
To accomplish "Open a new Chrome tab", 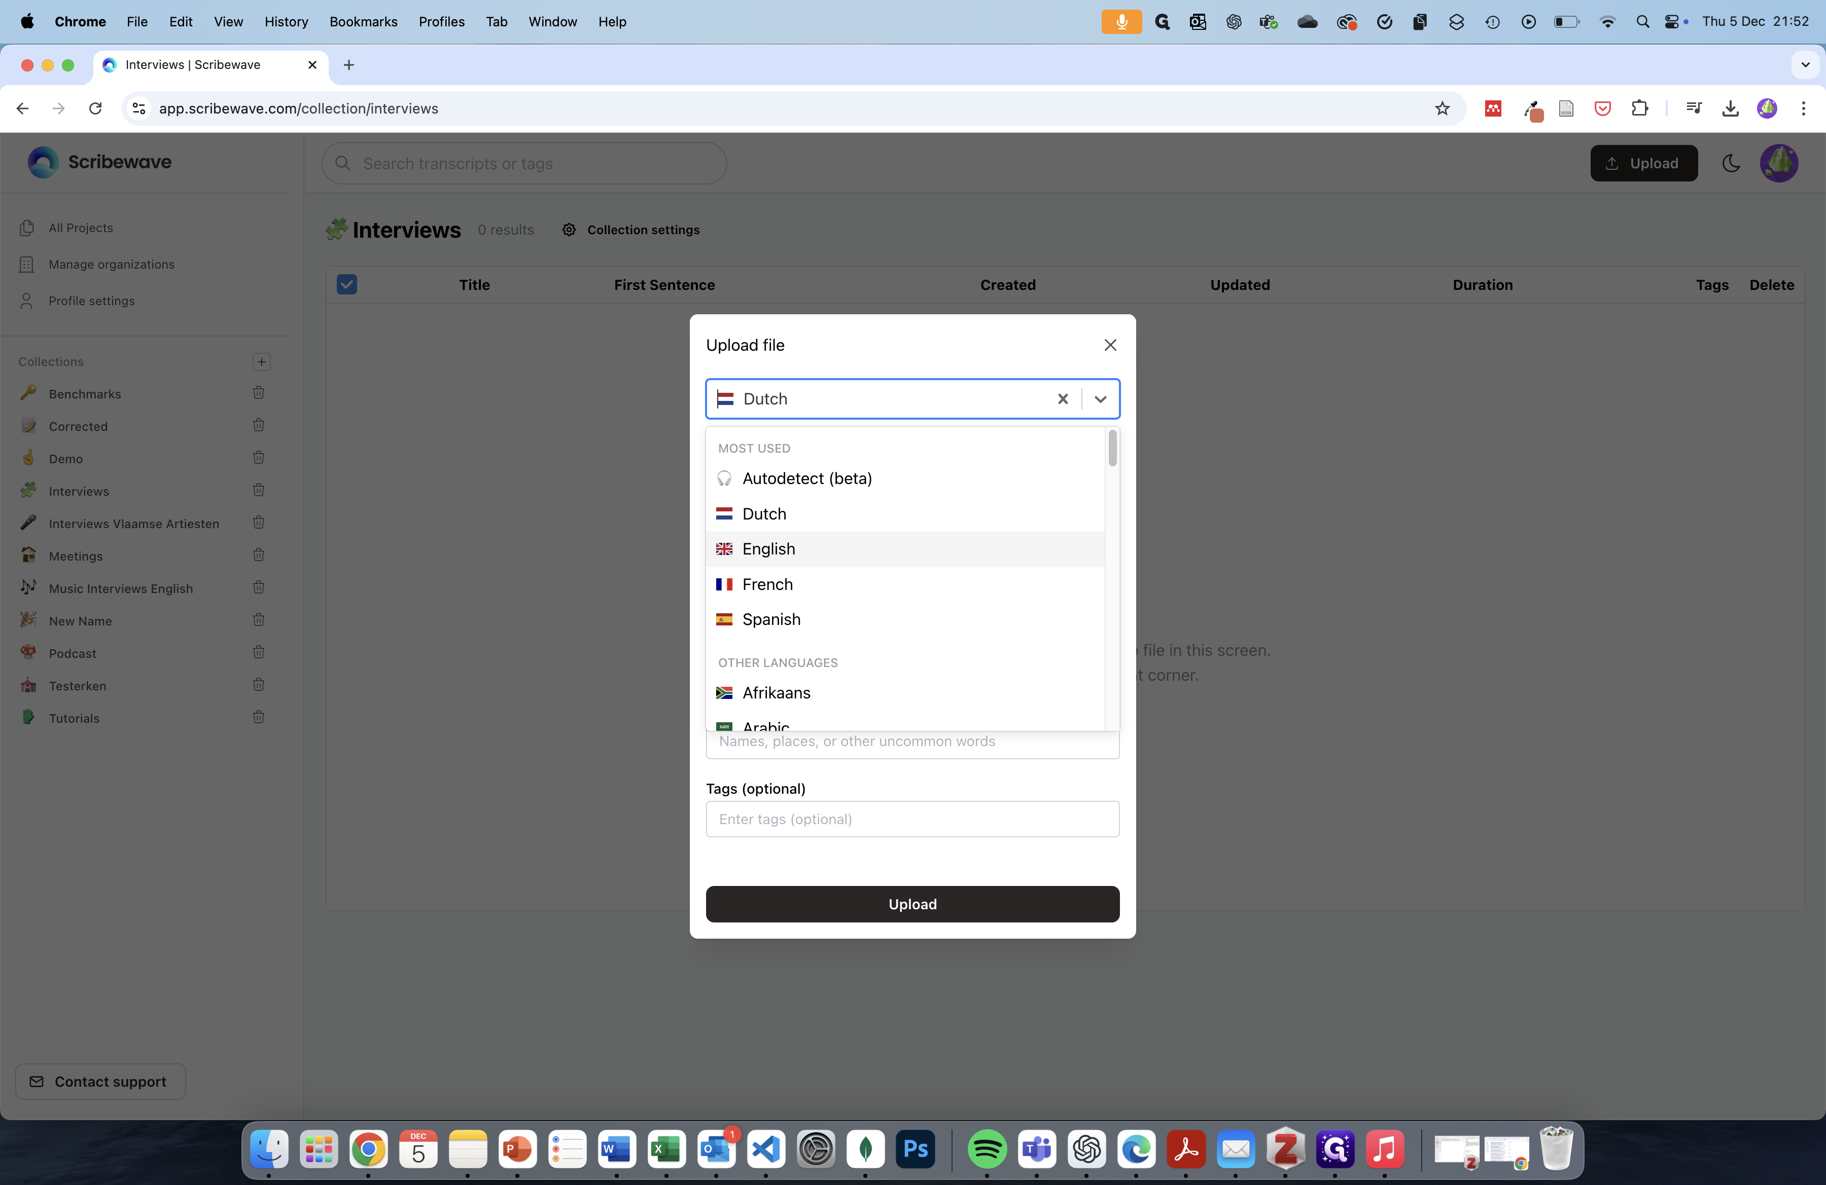I will click(x=348, y=65).
